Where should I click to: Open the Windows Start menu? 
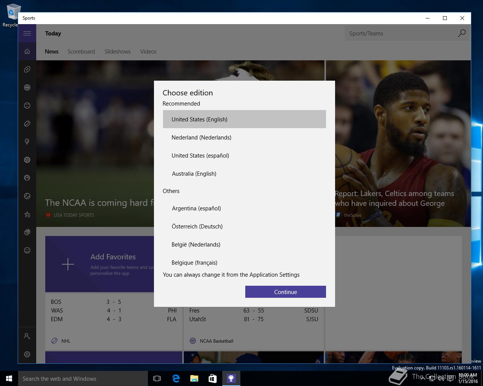tap(9, 378)
